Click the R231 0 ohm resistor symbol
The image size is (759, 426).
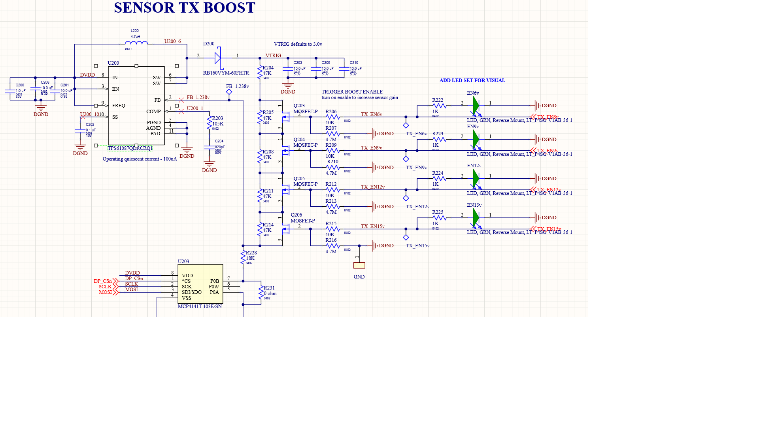point(260,293)
